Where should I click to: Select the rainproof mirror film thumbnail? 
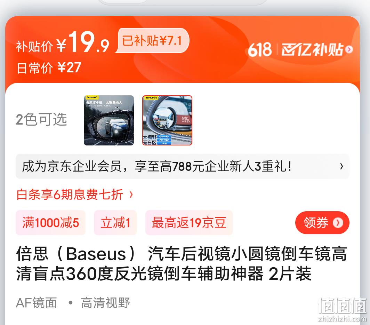(109, 120)
